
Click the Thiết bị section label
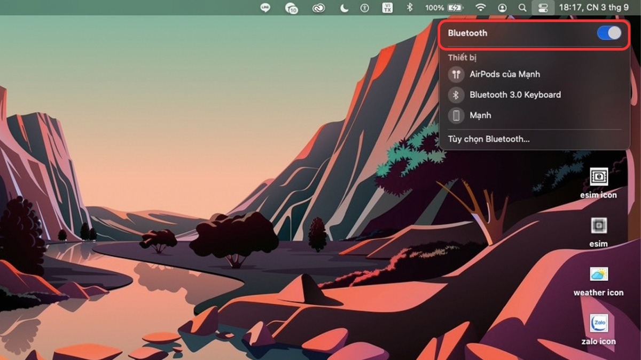[462, 57]
